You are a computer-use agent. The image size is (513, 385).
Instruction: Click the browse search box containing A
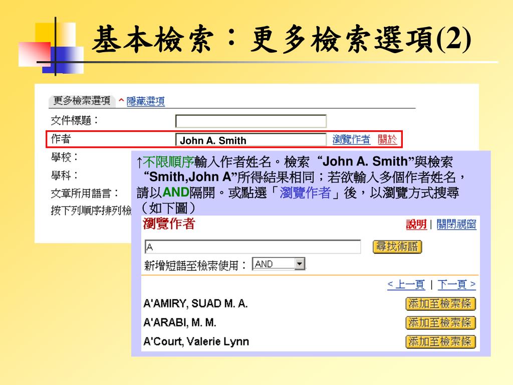click(x=252, y=247)
